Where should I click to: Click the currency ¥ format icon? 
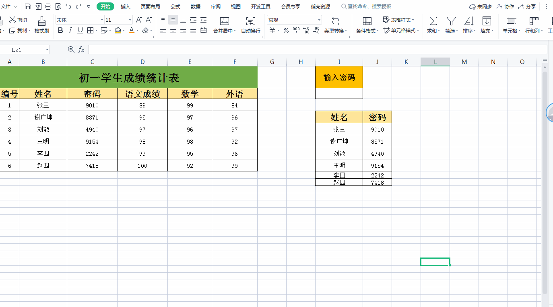pyautogui.click(x=272, y=30)
